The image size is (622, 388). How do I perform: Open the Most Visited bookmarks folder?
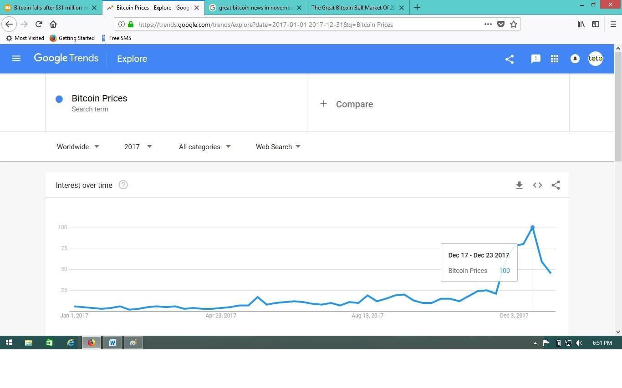pos(25,38)
